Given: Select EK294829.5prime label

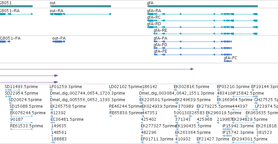Looking at the screenshot, I should click(x=250, y=119).
